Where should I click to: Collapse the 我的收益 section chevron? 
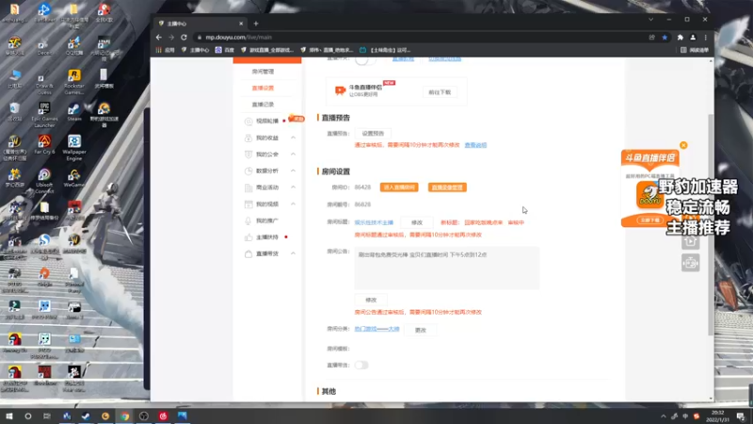(293, 138)
